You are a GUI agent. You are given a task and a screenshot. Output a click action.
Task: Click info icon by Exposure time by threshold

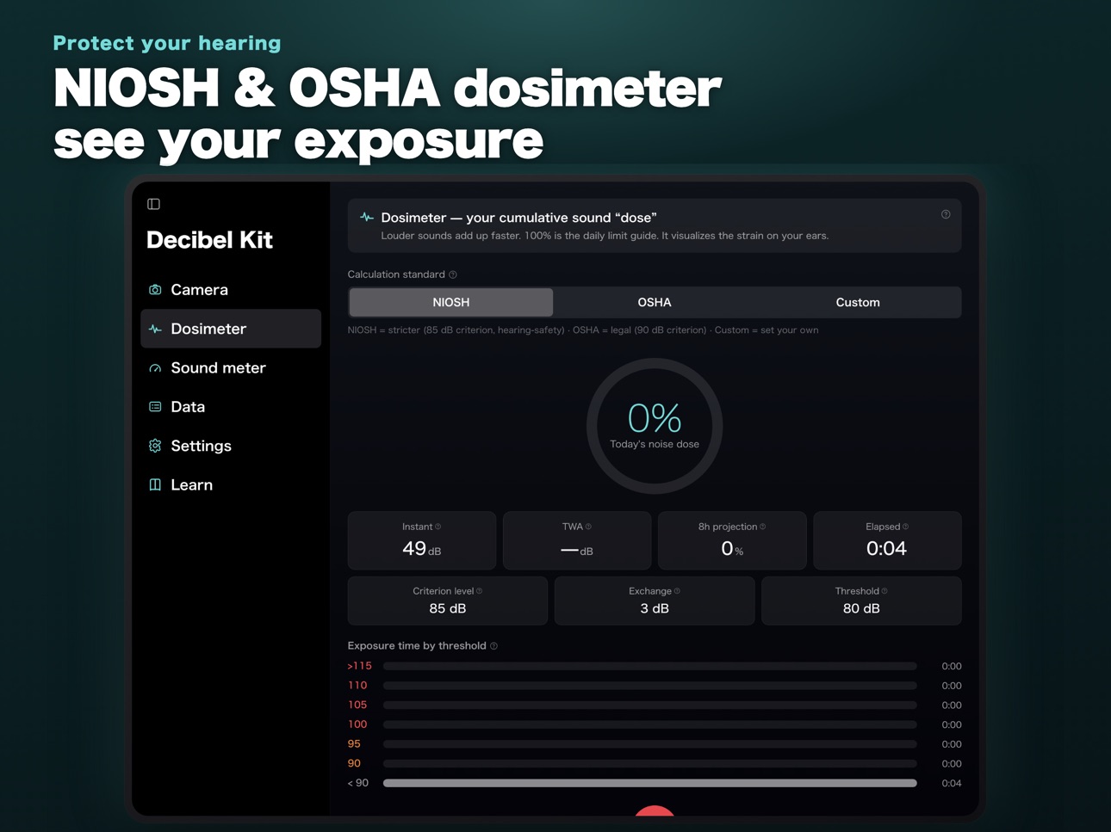point(494,646)
